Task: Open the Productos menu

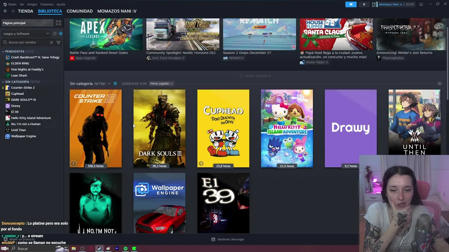Action: click(x=47, y=4)
